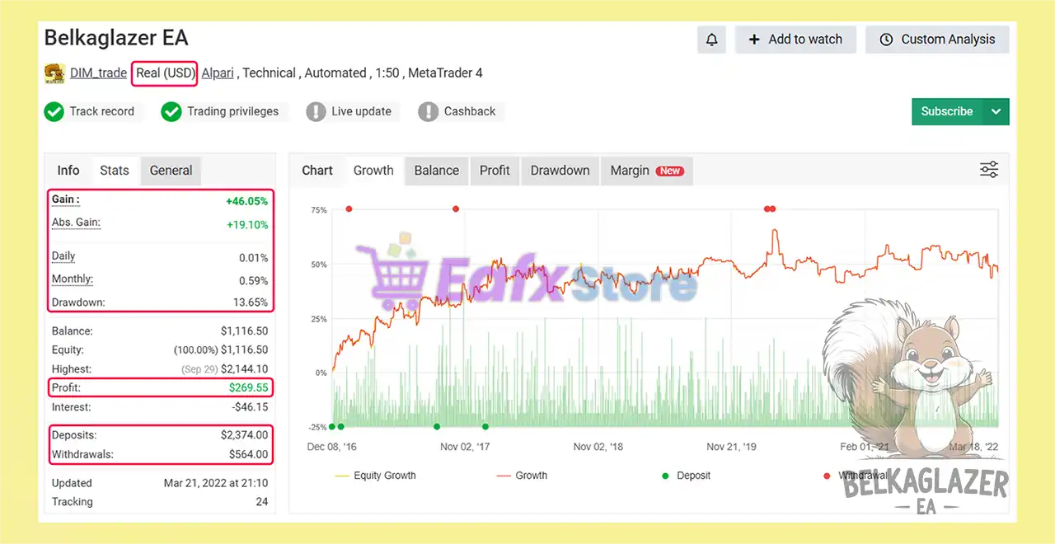The image size is (1055, 544).
Task: Toggle Withdrawal legend series
Action: click(856, 476)
